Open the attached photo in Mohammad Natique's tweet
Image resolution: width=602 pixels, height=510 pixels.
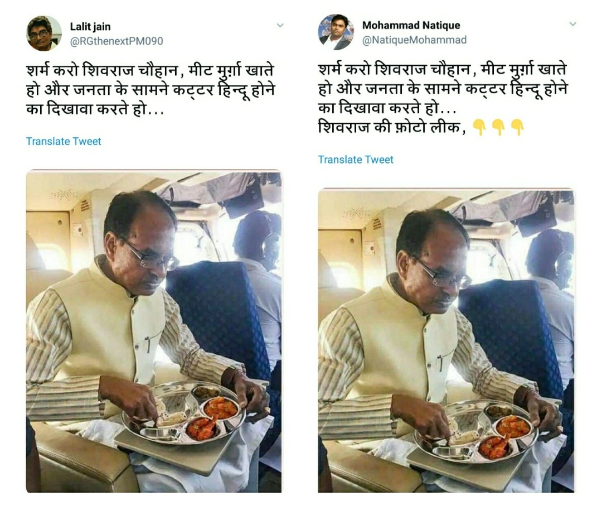coord(446,340)
